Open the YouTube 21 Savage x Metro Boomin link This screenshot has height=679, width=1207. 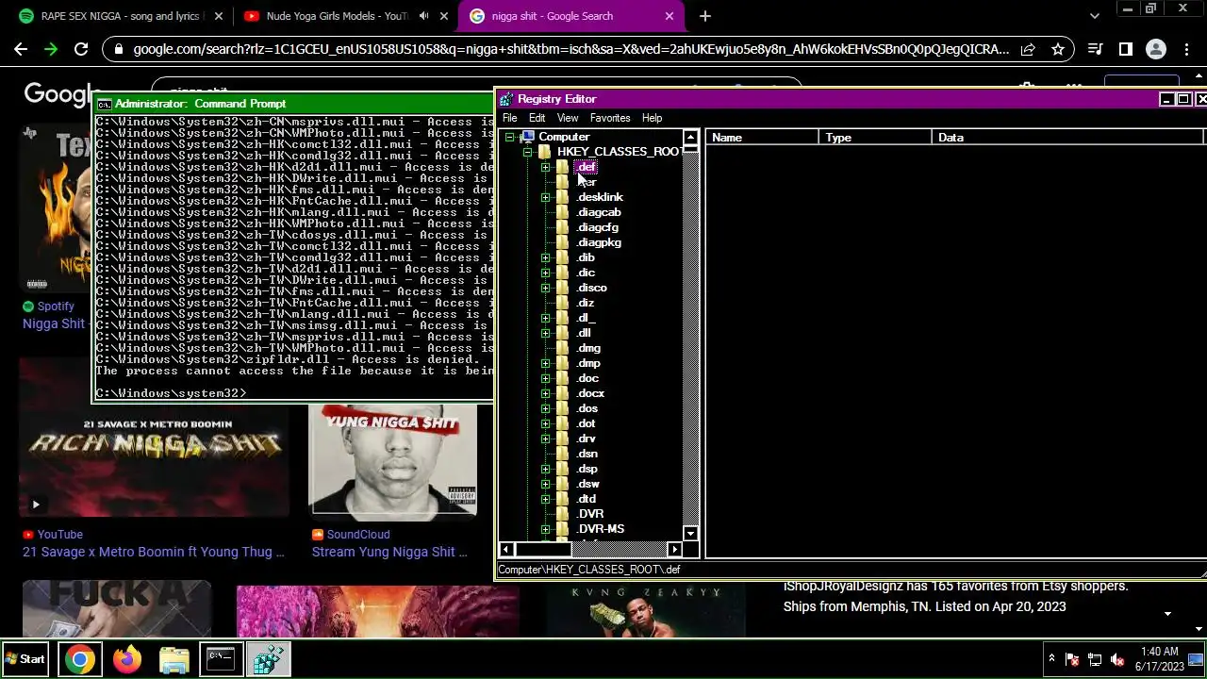153,552
